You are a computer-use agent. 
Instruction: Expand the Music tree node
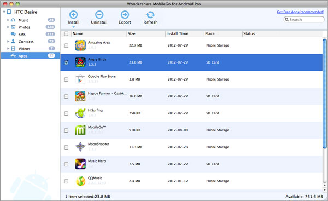click(8, 20)
